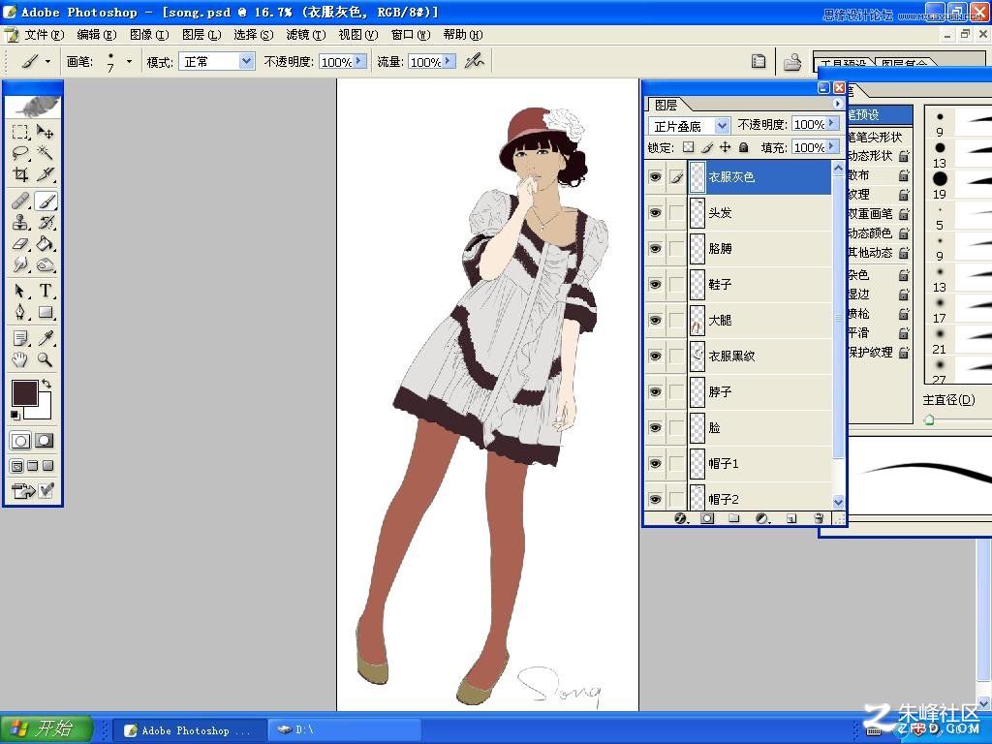Add layer mask icon

coord(707,518)
